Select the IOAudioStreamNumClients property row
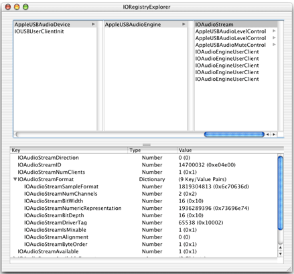 [x=143, y=172]
